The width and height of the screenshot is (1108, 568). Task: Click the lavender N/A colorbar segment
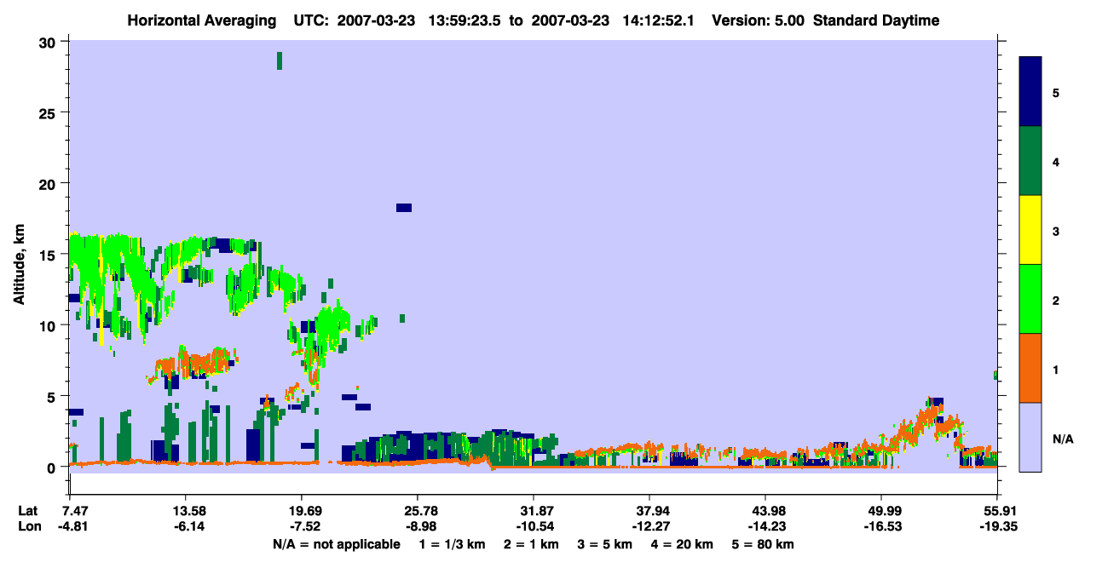[1030, 437]
